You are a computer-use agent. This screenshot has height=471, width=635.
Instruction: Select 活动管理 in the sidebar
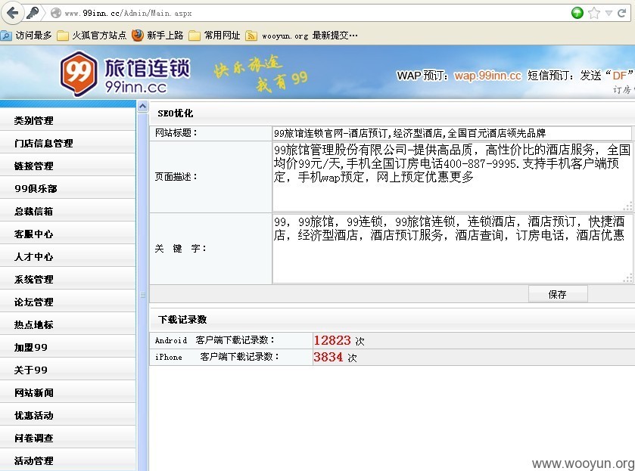point(67,460)
